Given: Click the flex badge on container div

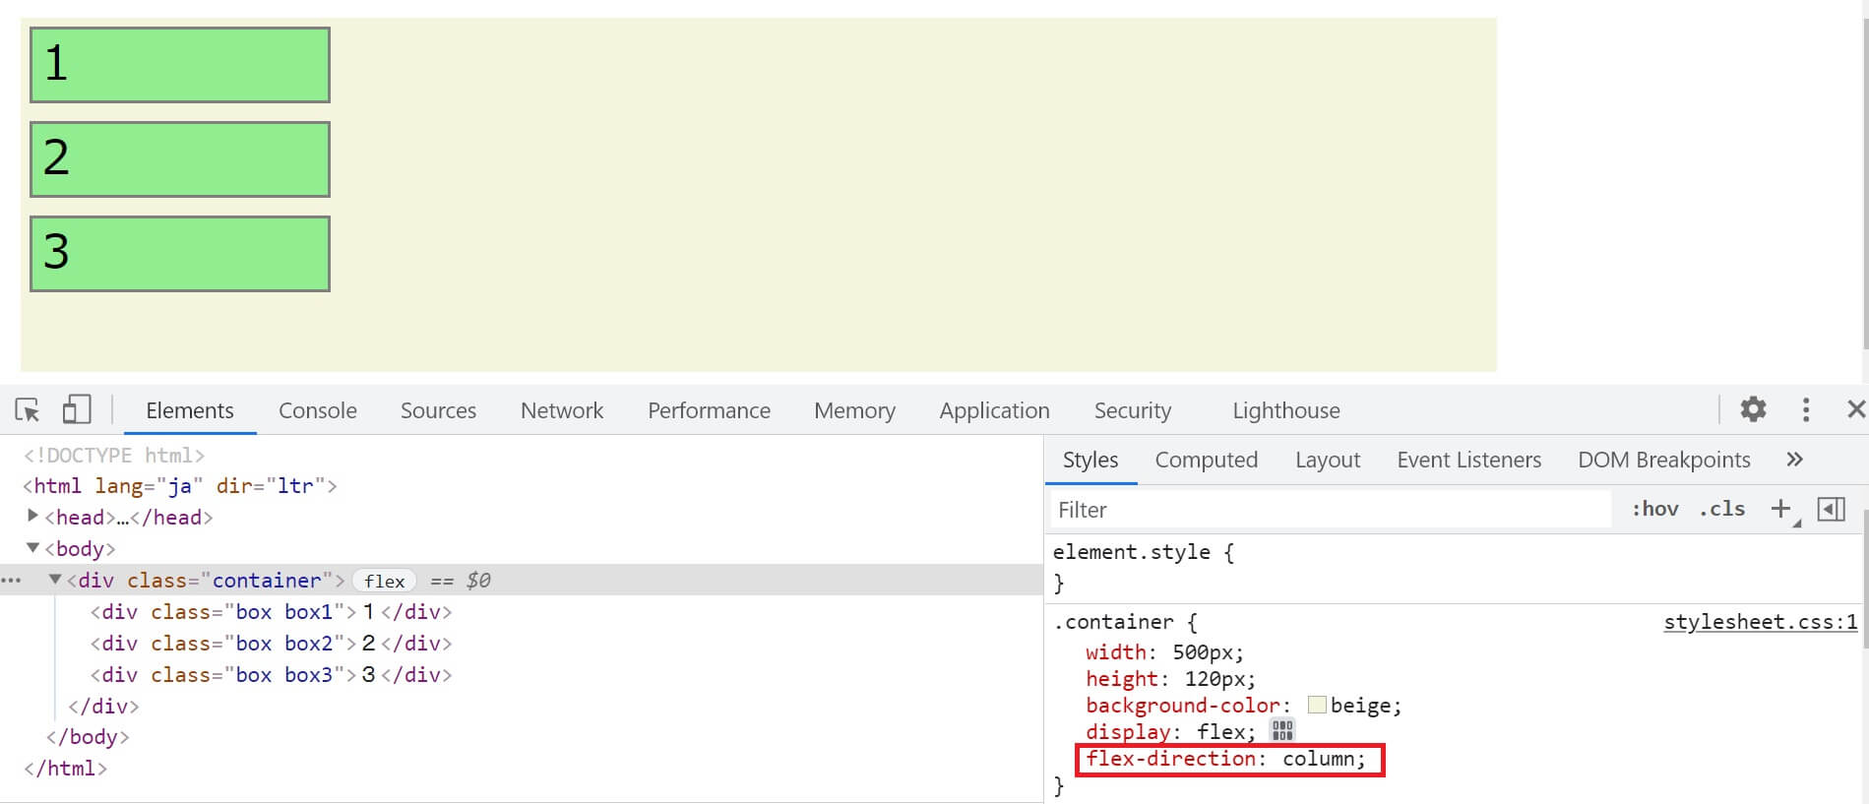Looking at the screenshot, I should pyautogui.click(x=384, y=581).
